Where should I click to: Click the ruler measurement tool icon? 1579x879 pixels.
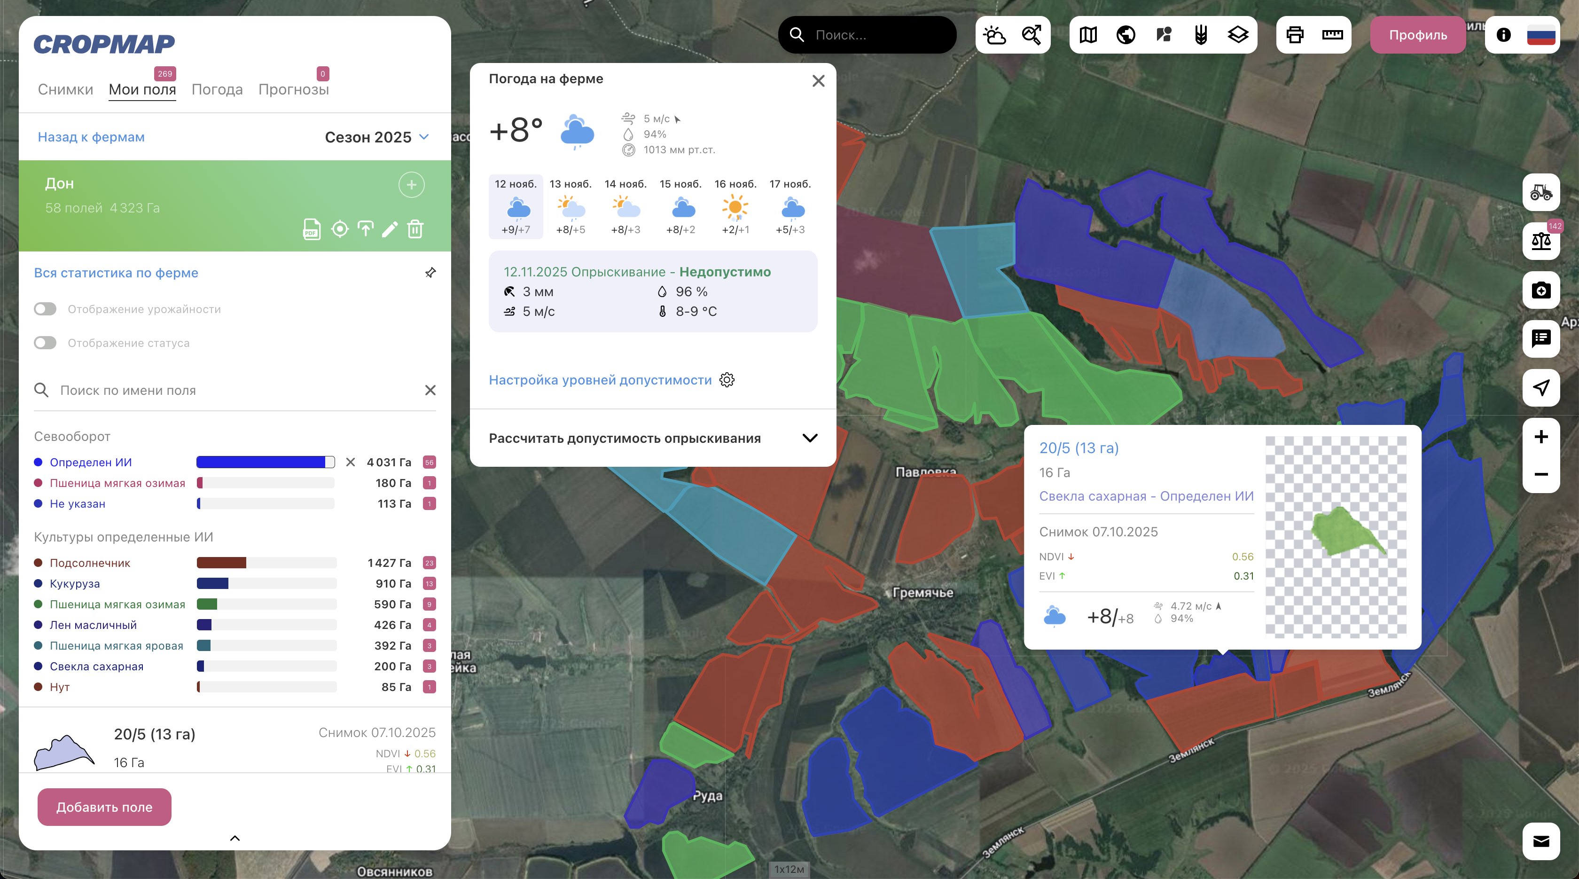click(x=1332, y=35)
